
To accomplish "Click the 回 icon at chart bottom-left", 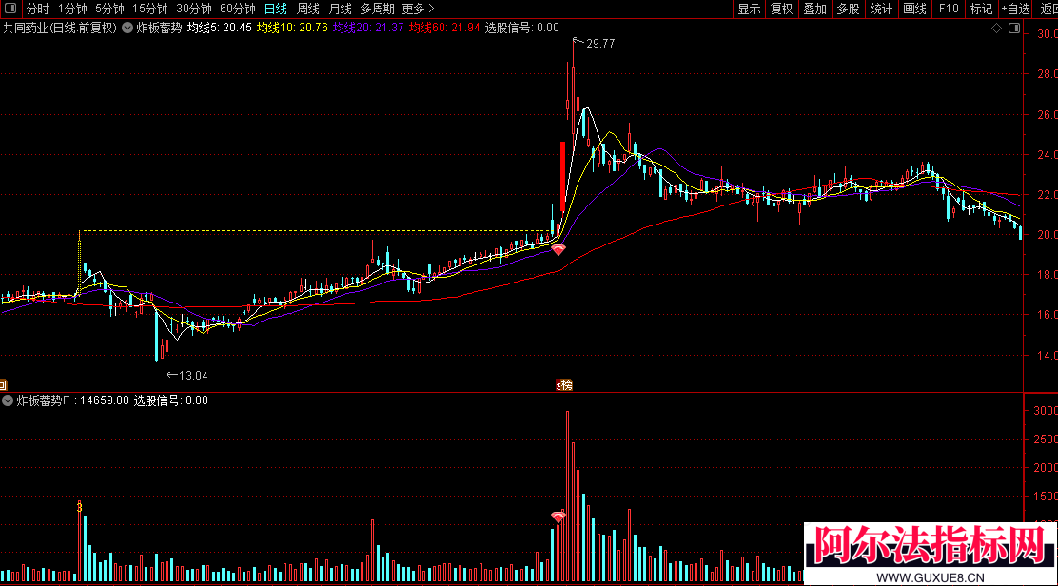I will pos(3,385).
